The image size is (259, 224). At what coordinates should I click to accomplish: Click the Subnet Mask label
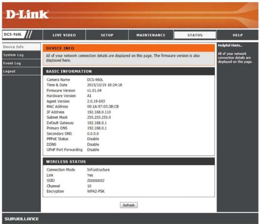pos(57,117)
